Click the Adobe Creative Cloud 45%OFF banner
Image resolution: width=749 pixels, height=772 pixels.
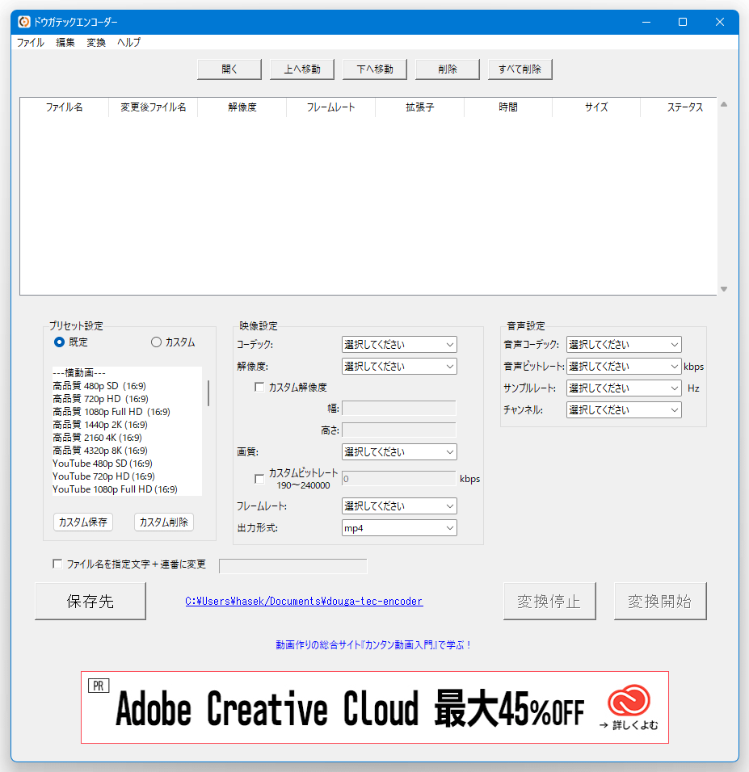(375, 707)
